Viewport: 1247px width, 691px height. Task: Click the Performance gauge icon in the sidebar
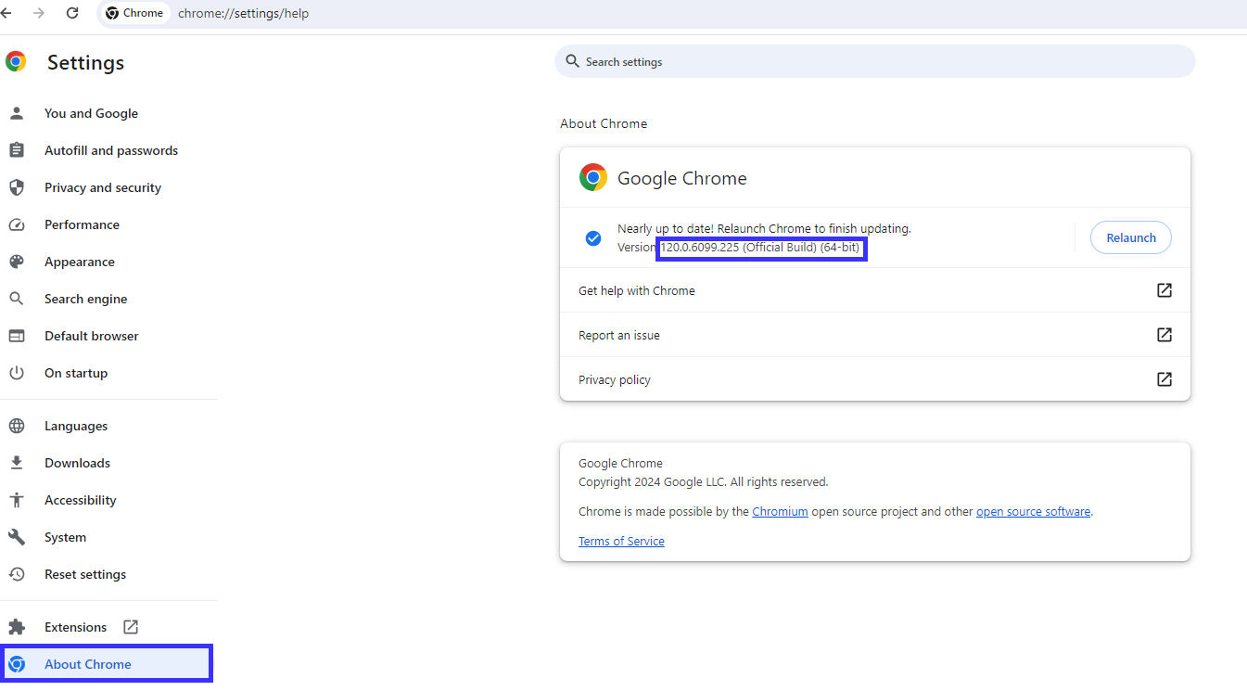coord(16,224)
